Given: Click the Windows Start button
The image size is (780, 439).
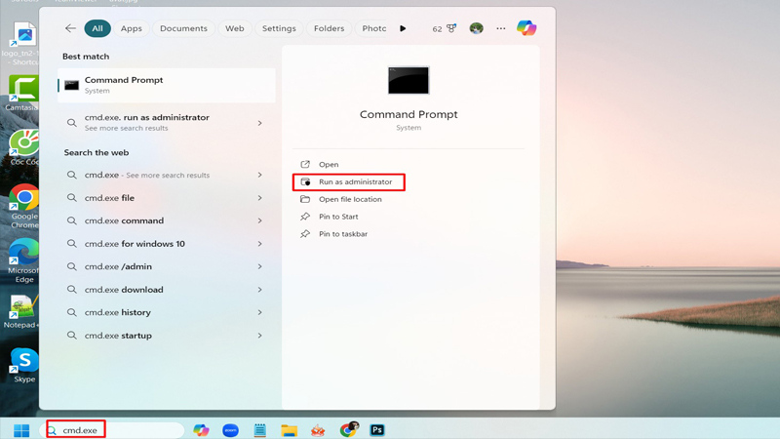Looking at the screenshot, I should pos(21,430).
